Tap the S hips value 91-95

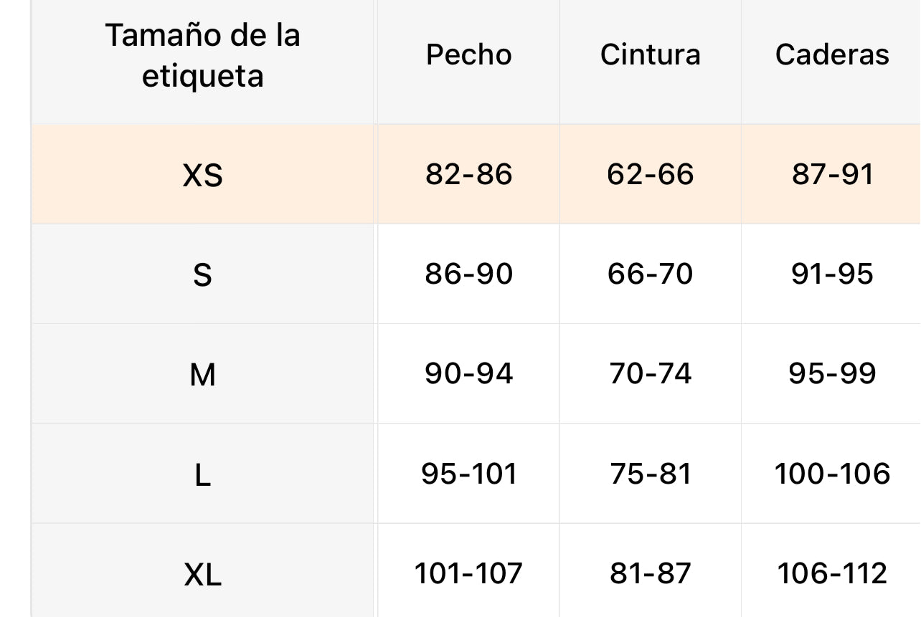(832, 274)
